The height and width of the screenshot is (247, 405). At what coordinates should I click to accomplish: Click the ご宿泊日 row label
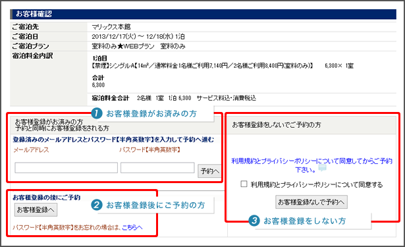(x=25, y=36)
